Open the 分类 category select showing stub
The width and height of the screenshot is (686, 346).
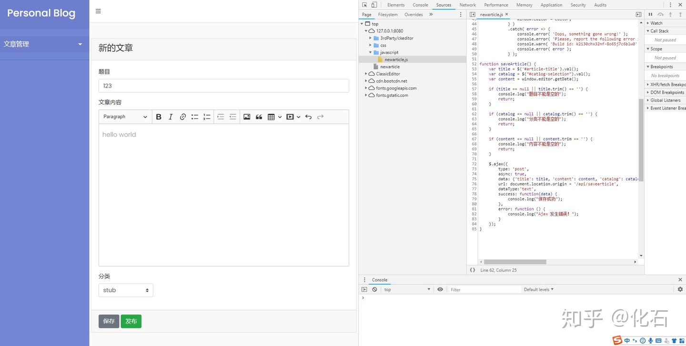coord(126,290)
